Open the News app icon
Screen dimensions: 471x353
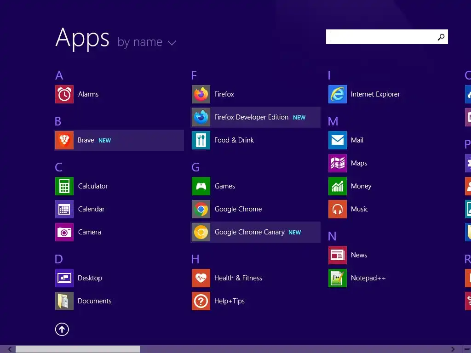[338, 255]
